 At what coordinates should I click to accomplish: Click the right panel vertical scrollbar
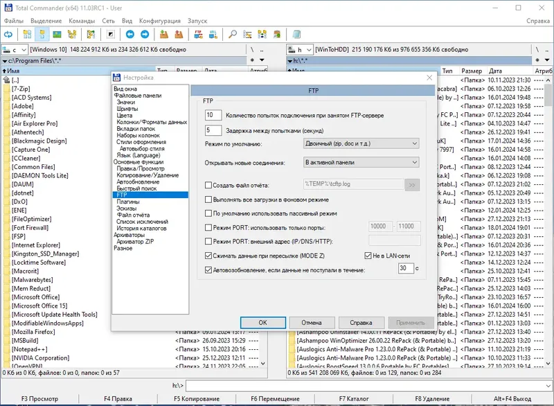(548, 222)
